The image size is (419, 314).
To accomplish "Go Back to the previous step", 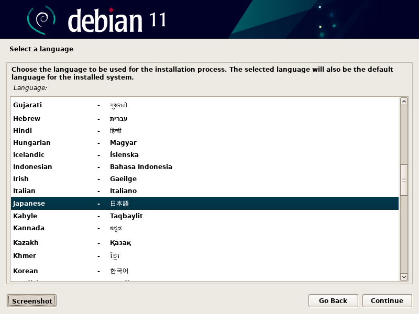I will pyautogui.click(x=333, y=300).
